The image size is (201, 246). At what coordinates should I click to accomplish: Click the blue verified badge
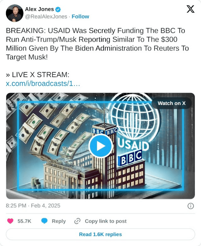[58, 9]
